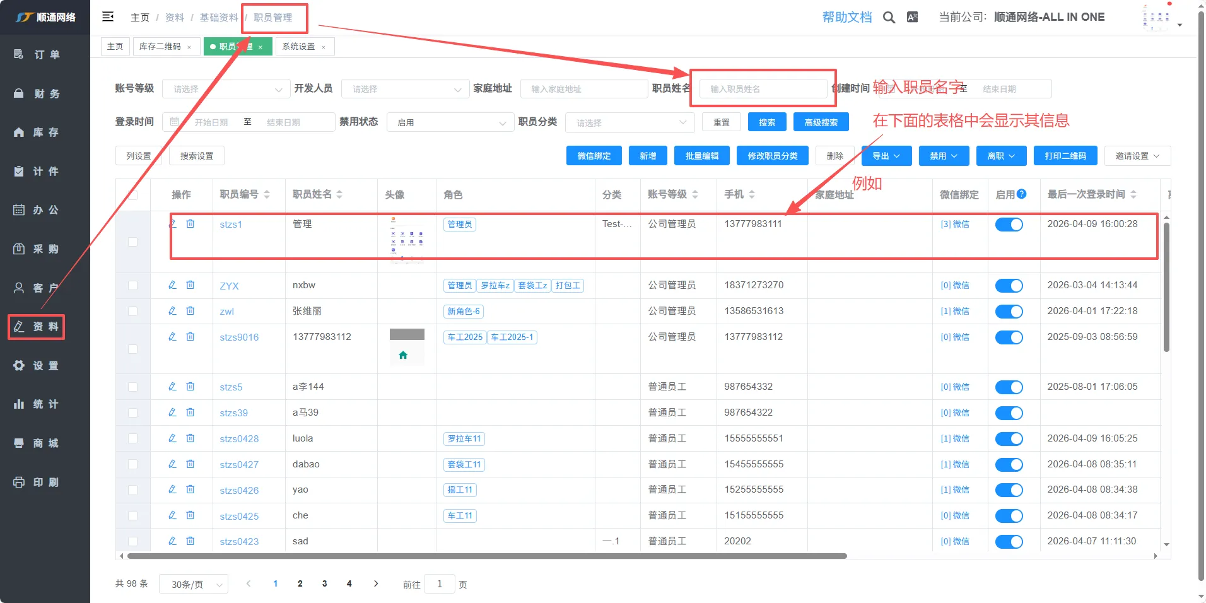1206x603 pixels.
Task: Select the checkbox for row stzs0428
Action: (132, 438)
